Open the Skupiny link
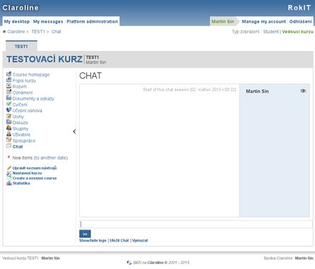 [x=20, y=128]
